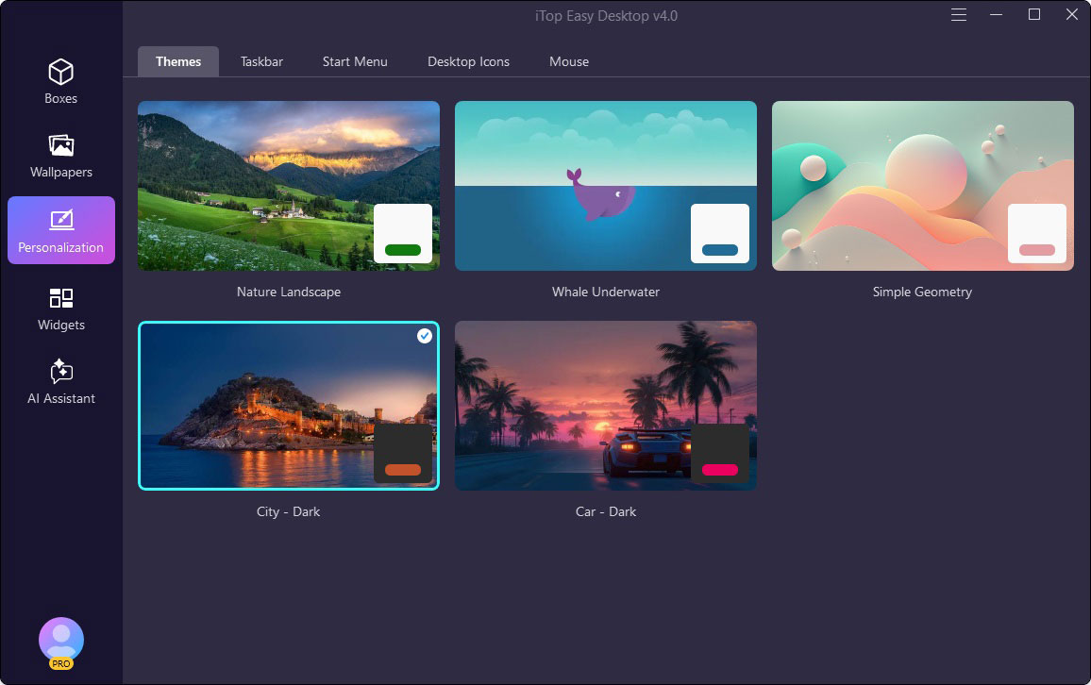Screen dimensions: 1091x685
Task: Switch to the Desktop Icons tab
Action: 468,61
